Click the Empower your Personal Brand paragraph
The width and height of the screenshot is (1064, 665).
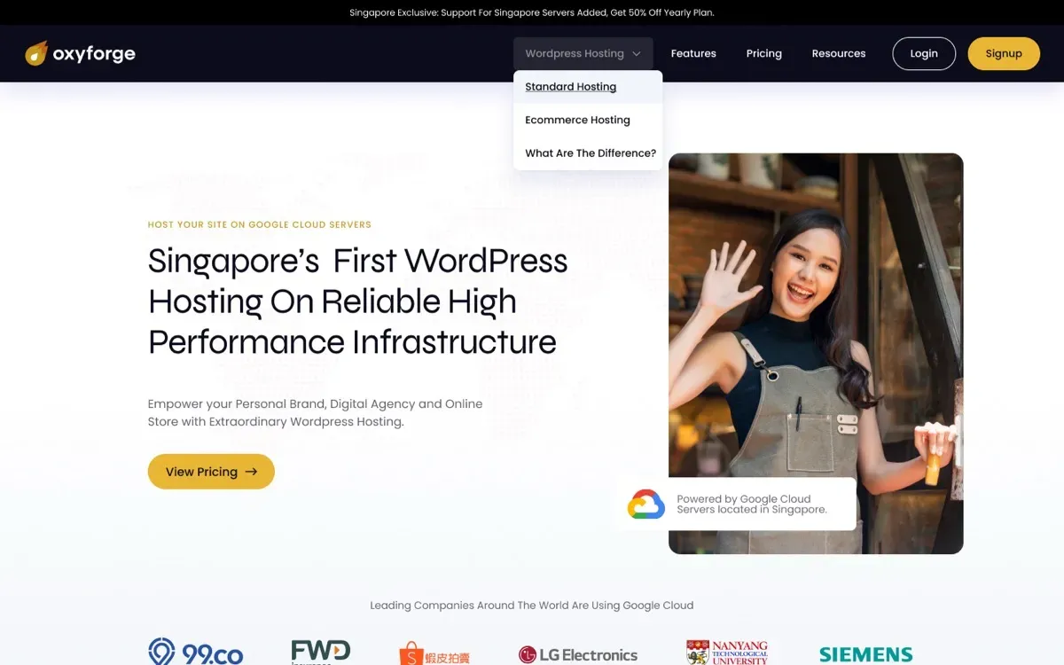click(316, 412)
